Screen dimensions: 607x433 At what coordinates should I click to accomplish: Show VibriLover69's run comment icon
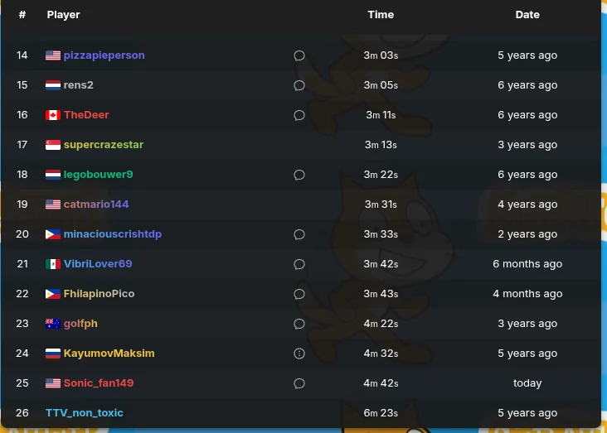click(x=299, y=264)
